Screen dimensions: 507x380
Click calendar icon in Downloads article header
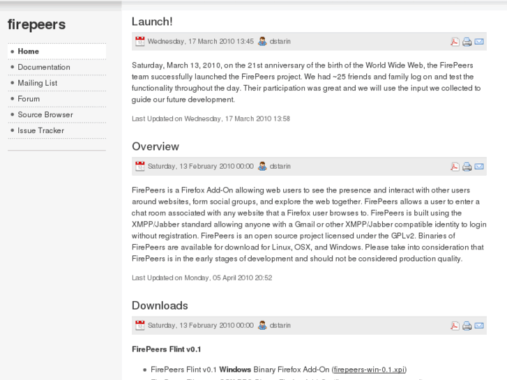140,326
